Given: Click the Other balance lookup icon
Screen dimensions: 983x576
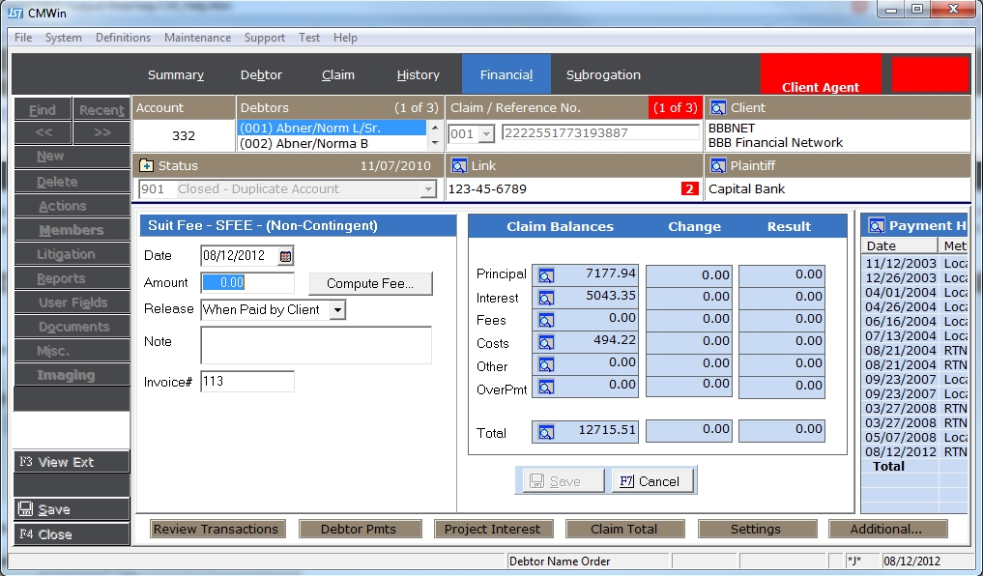Looking at the screenshot, I should (x=546, y=365).
